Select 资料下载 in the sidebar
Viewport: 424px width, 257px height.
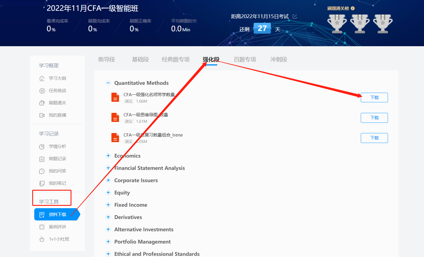(x=57, y=214)
